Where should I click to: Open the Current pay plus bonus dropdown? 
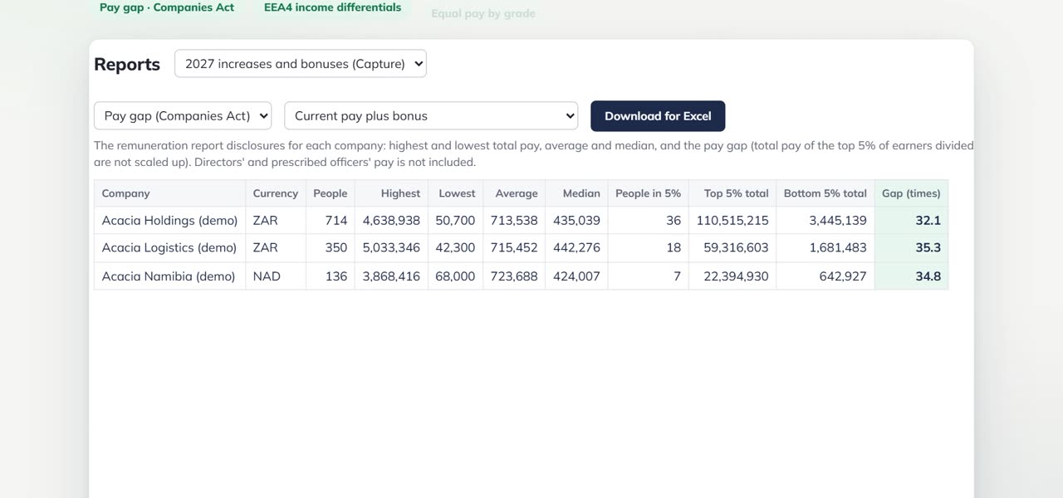click(x=431, y=116)
